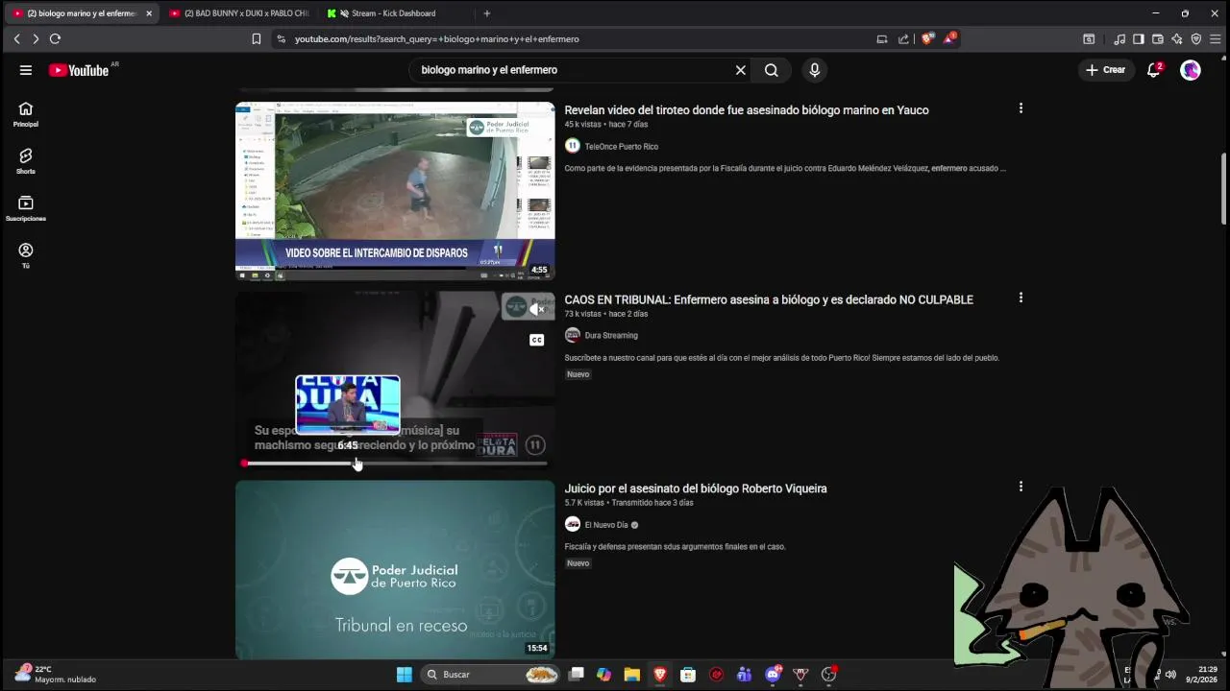Screen dimensions: 1230x691
Task: Open the Brave VPN shield icon
Action: [1196, 39]
